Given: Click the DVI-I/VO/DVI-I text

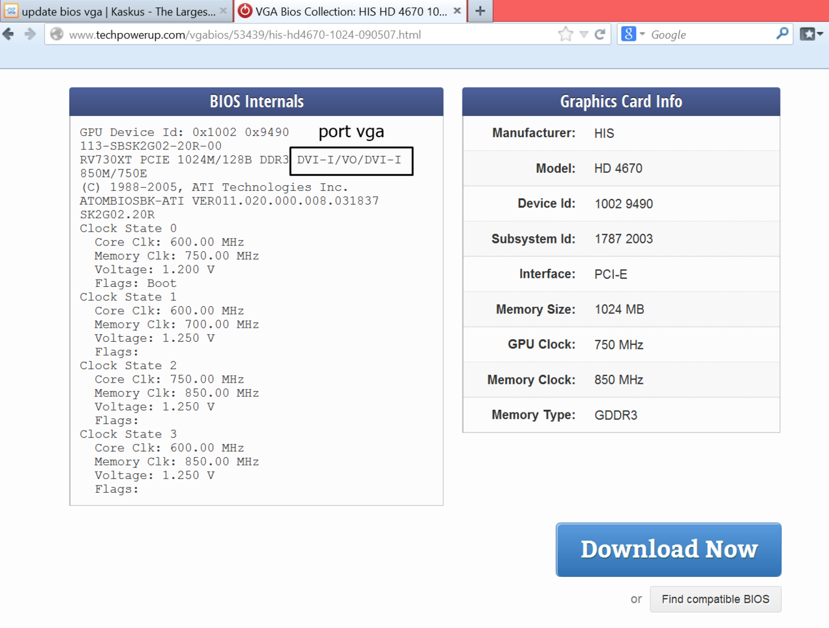Looking at the screenshot, I should (349, 160).
